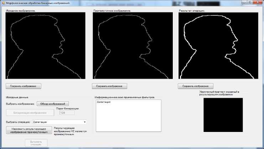Click the label Промежуточное изображение

click(112, 11)
